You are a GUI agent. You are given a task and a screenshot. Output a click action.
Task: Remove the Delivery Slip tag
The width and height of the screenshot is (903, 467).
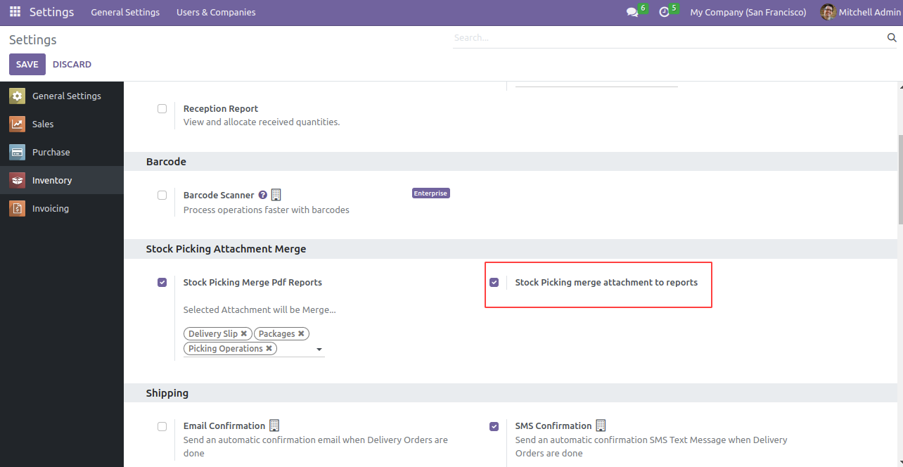[x=244, y=333]
